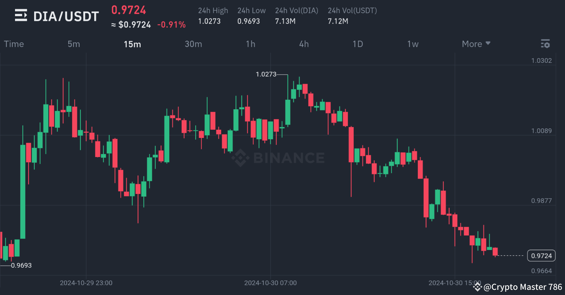The image size is (565, 295).
Task: Click the Time view tab
Action: point(14,44)
